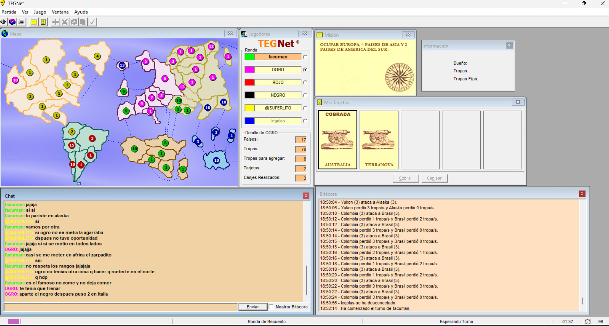Enable the Mostrar Bitácora checkbox
609x326 pixels.
point(271,307)
